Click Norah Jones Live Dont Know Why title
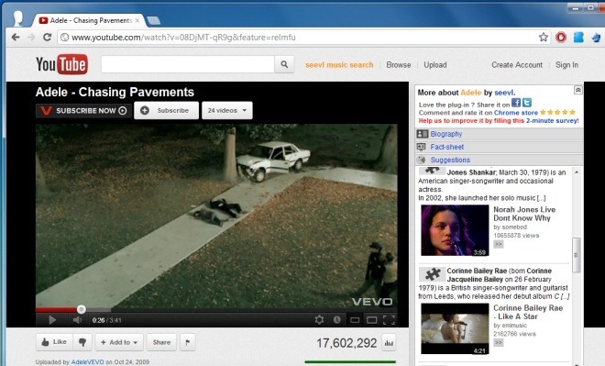The width and height of the screenshot is (605, 366). pyautogui.click(x=524, y=214)
